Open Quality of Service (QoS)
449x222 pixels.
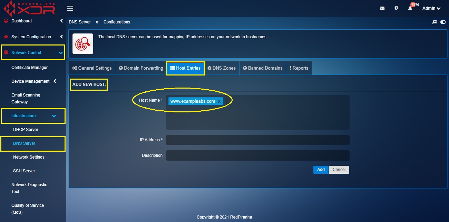tap(28, 209)
